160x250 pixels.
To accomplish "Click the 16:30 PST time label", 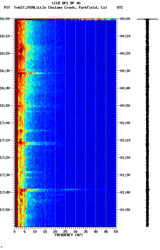I will click(x=5, y=71).
